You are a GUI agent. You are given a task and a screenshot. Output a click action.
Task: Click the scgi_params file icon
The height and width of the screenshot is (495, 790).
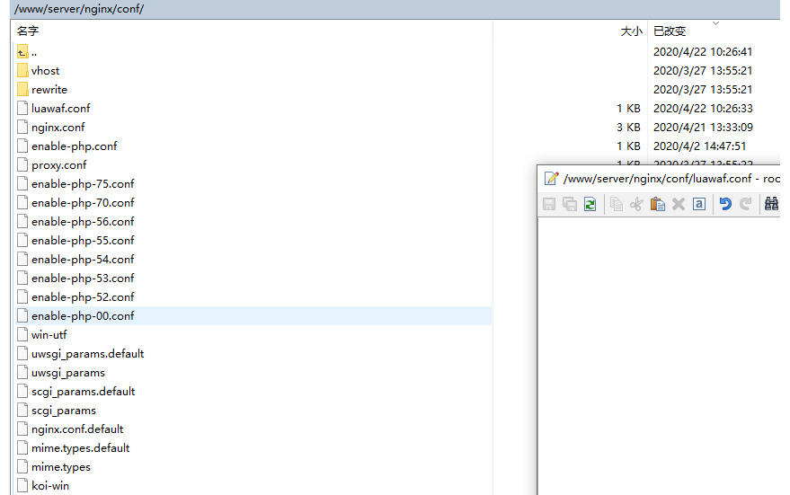[x=22, y=411]
